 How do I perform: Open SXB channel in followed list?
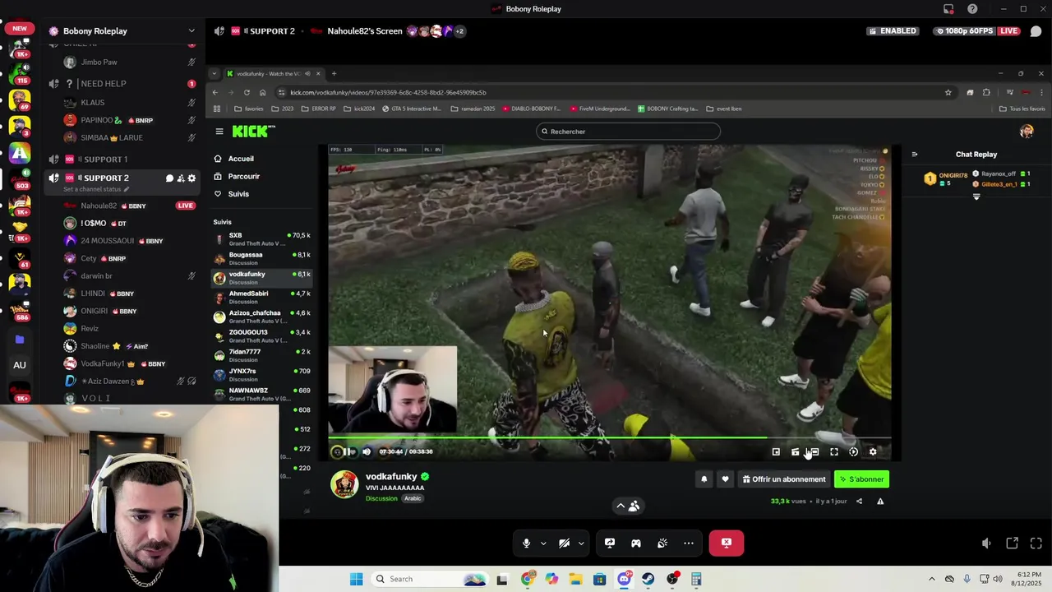tap(261, 238)
